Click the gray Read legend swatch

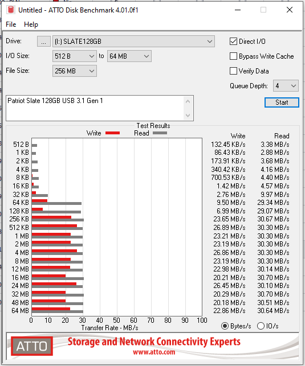click(160, 133)
